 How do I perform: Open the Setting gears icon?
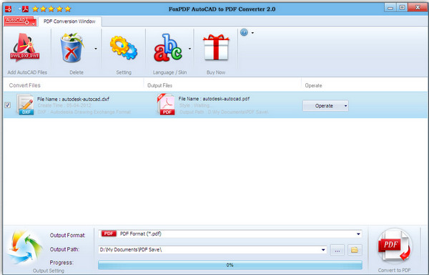[x=124, y=48]
